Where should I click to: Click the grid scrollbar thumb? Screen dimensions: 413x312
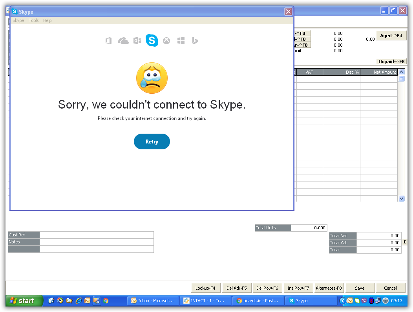point(401,79)
